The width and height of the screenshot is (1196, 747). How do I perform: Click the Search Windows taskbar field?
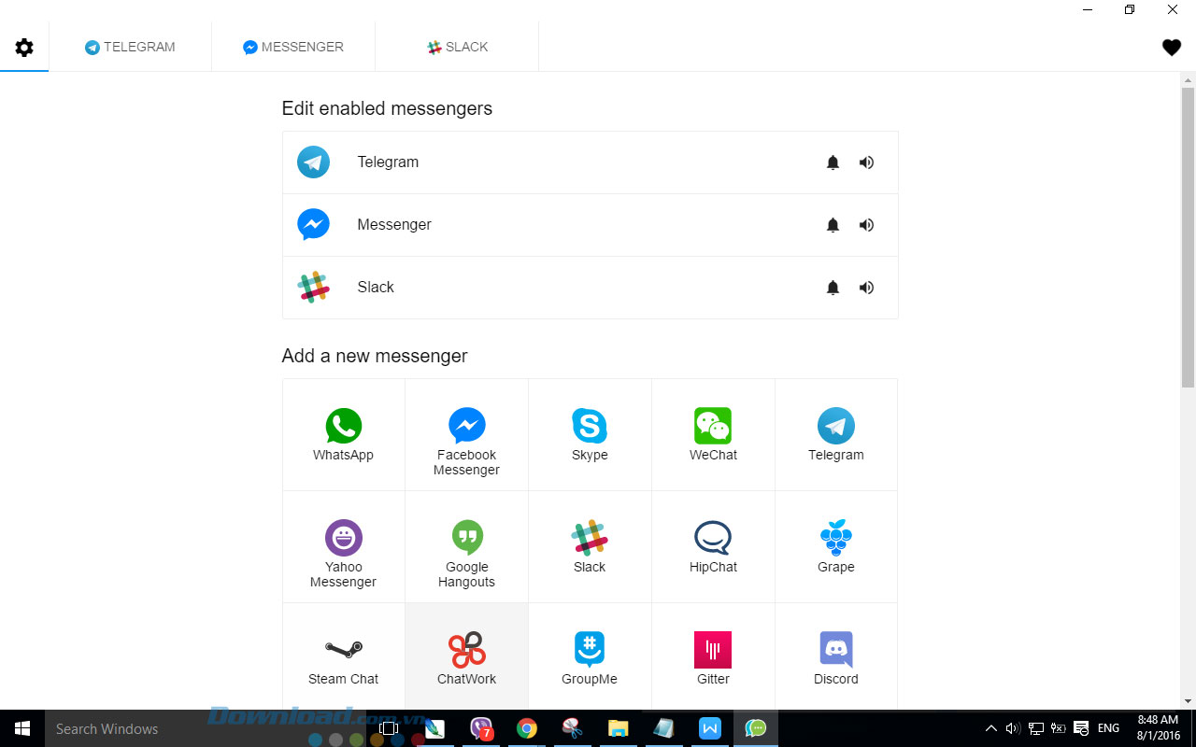point(107,728)
